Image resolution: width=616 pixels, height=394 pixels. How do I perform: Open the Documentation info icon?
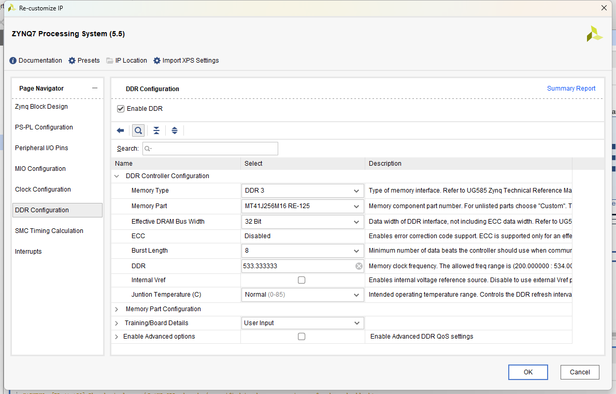tap(13, 61)
